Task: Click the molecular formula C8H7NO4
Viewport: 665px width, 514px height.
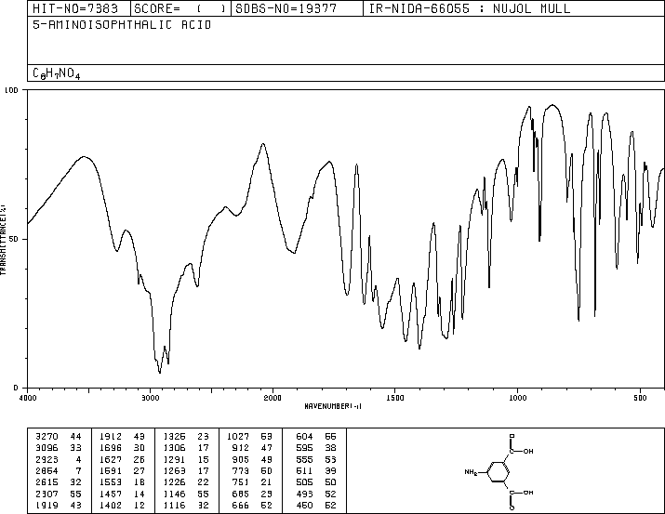Action: pyautogui.click(x=56, y=73)
